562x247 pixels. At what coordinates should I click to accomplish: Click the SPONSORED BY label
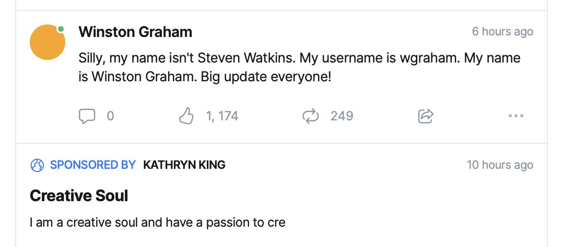point(93,165)
